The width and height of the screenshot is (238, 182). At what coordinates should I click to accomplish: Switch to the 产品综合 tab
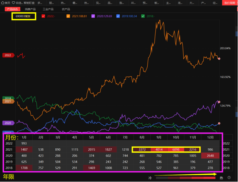12,9
